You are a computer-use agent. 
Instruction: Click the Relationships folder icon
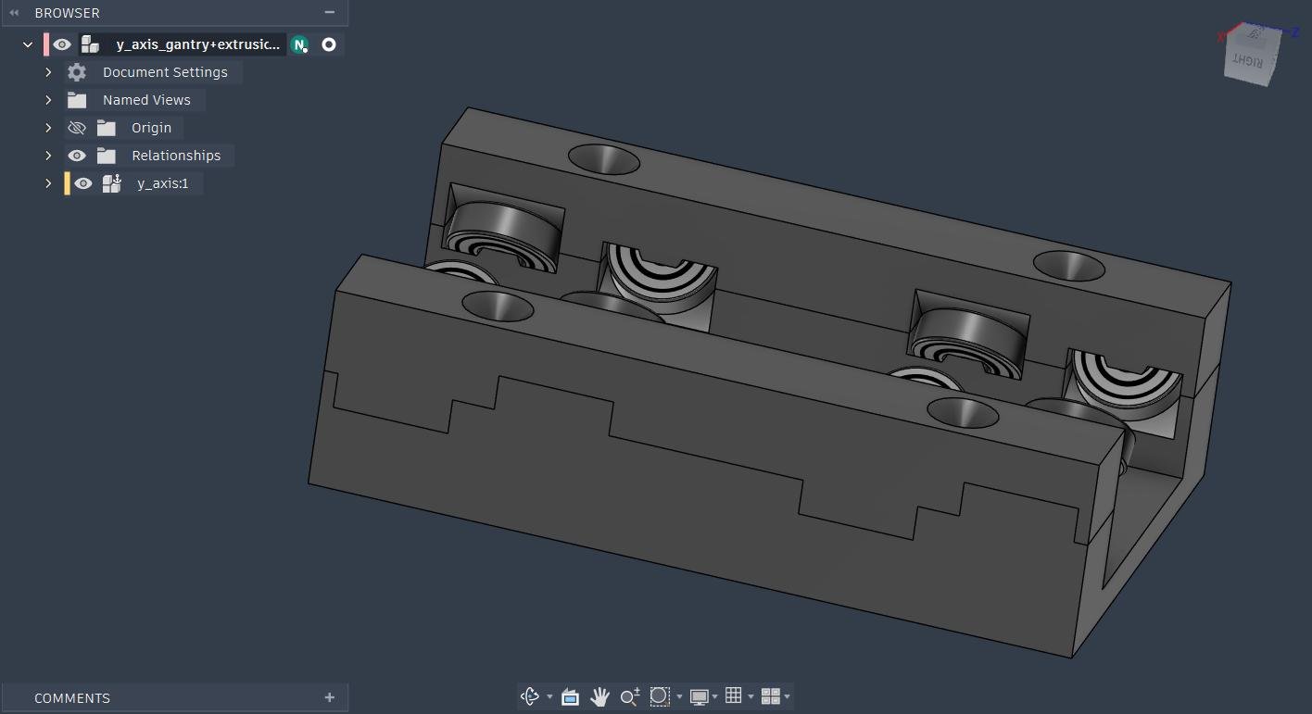107,156
